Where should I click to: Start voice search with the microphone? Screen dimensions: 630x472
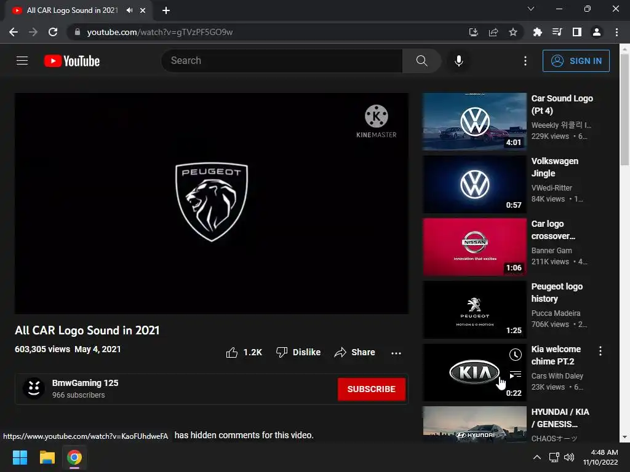(458, 61)
